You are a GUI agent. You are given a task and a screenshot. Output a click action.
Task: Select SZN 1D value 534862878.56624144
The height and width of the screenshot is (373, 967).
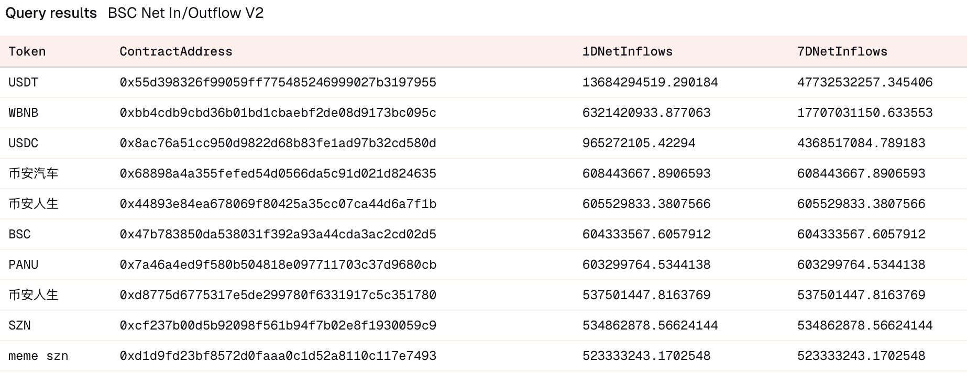click(x=650, y=325)
